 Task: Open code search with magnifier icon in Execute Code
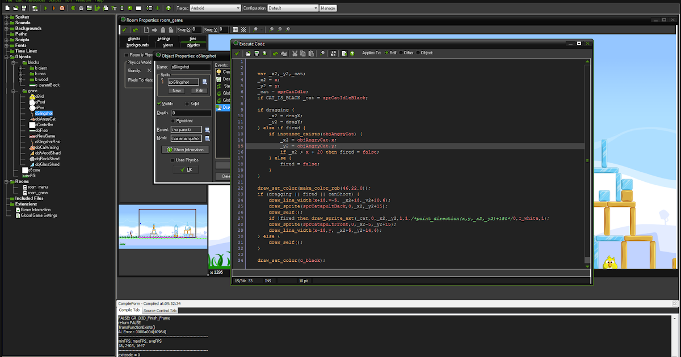pyautogui.click(x=322, y=53)
